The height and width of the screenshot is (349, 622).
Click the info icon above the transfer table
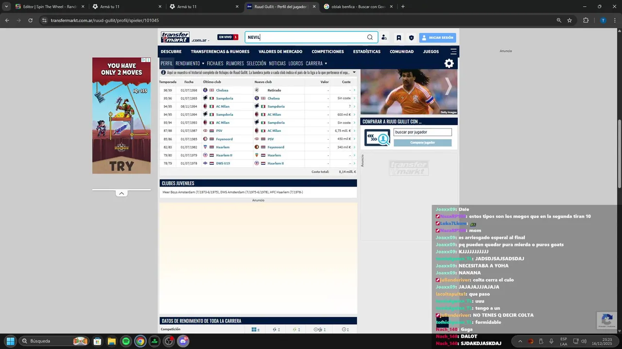coord(163,72)
